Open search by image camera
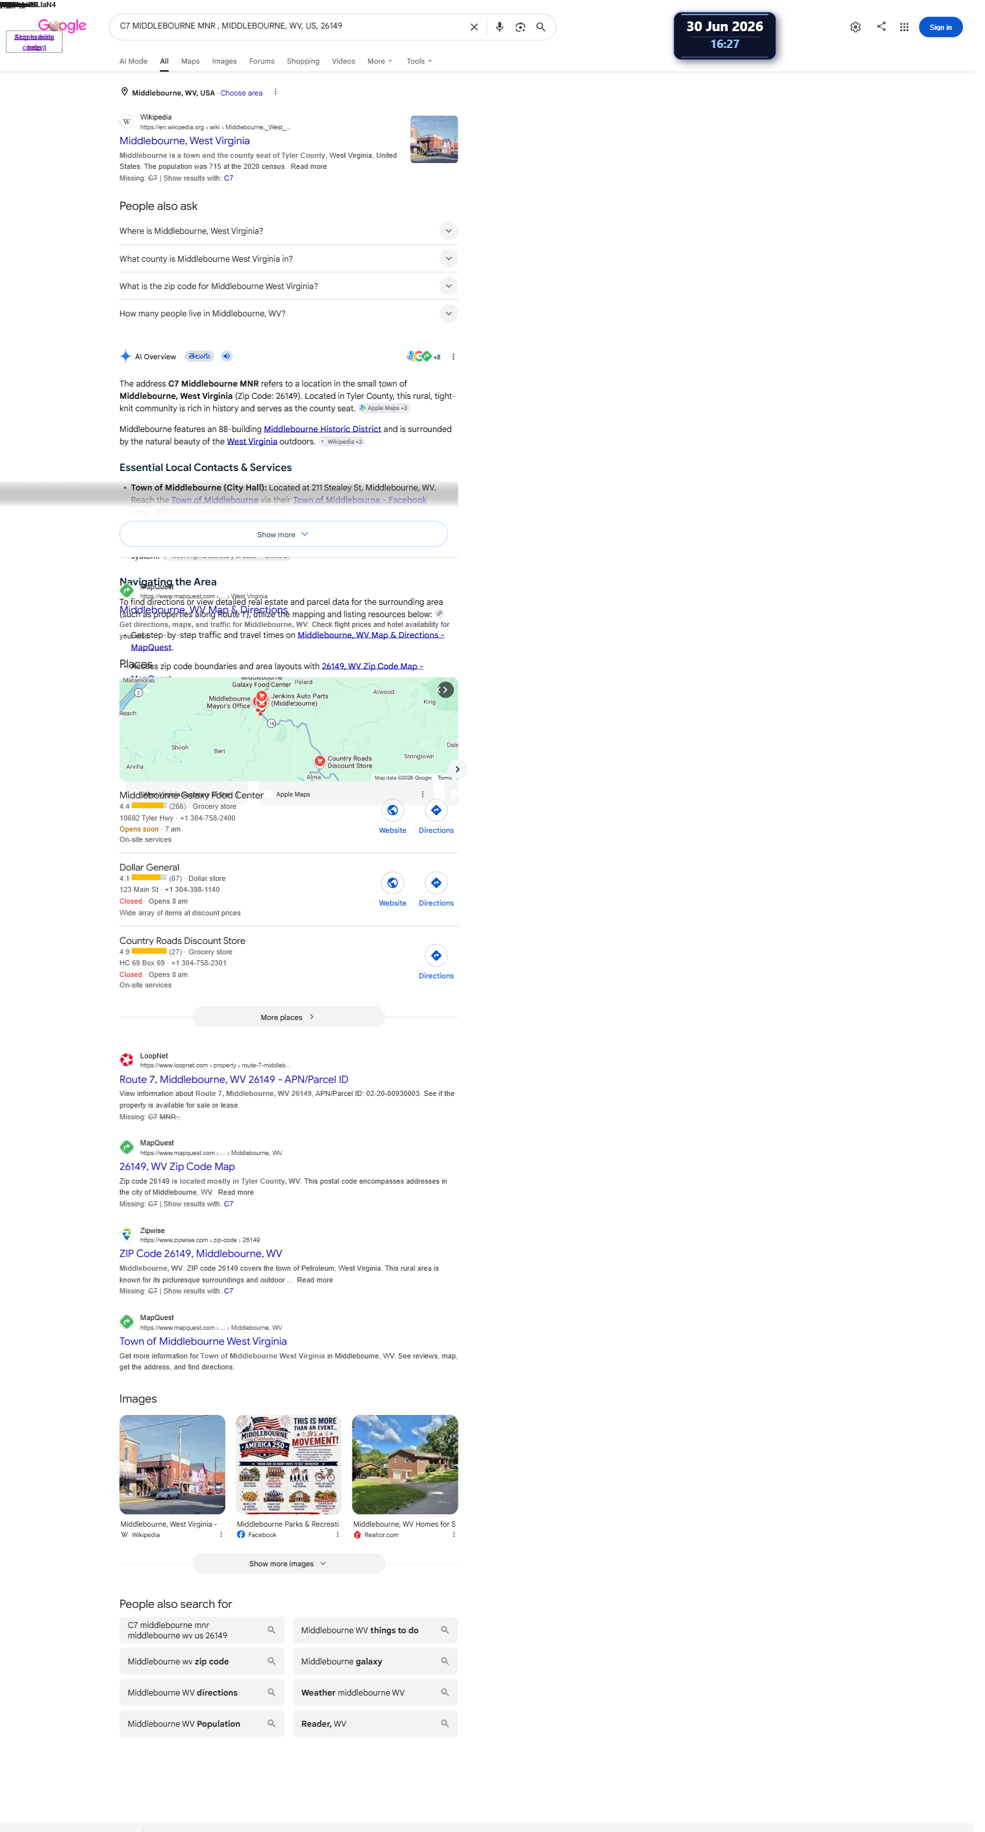Image resolution: width=985 pixels, height=1832 pixels. (520, 27)
